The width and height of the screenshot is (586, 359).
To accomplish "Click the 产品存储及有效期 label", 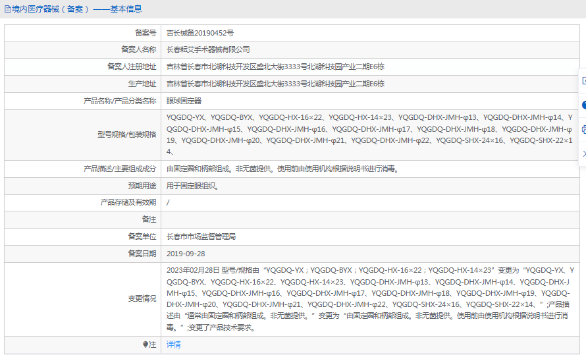I will (x=128, y=202).
